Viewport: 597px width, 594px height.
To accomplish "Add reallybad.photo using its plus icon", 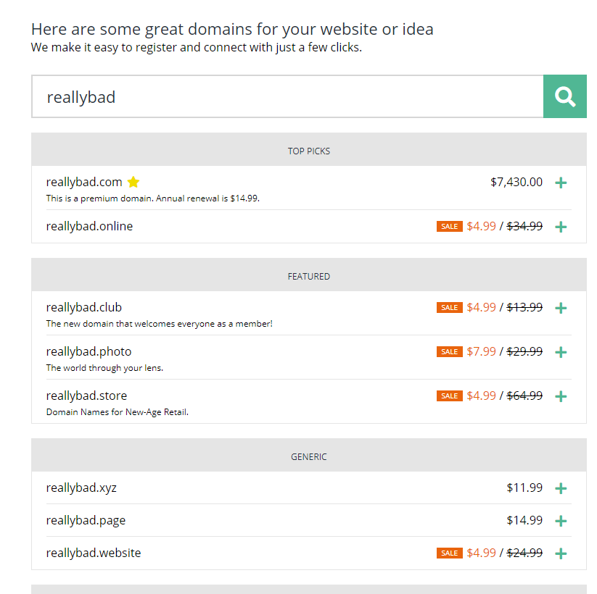I will (x=561, y=352).
